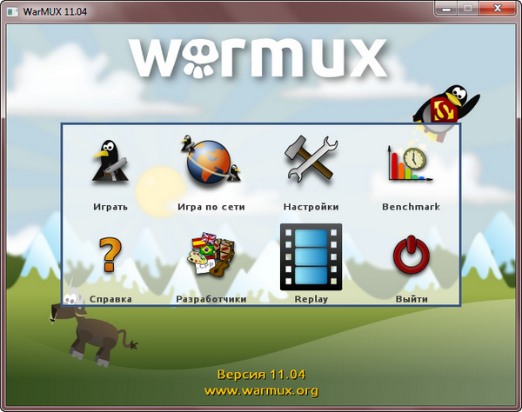Close the WarMUX window

[498, 9]
